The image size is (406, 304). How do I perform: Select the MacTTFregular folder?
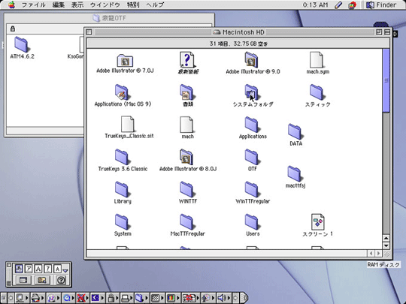[187, 221]
